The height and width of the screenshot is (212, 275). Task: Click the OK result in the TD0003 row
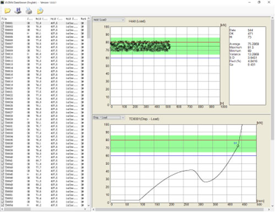pyautogui.click(x=28, y=30)
